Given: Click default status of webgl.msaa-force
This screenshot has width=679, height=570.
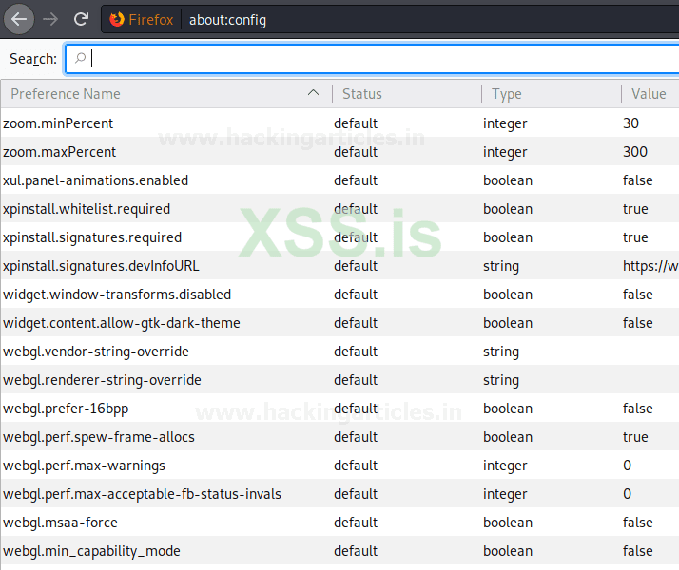Looking at the screenshot, I should (356, 522).
